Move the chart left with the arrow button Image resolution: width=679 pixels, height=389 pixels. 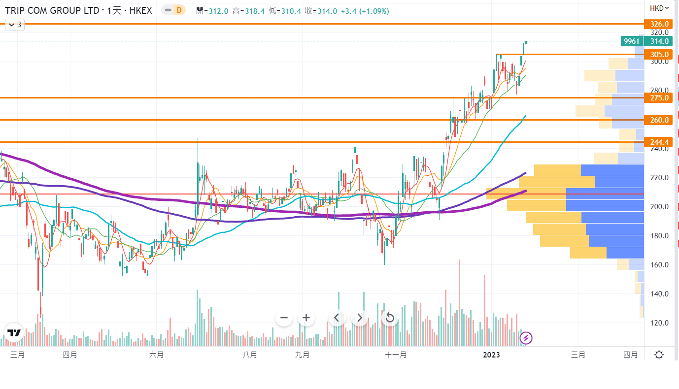click(337, 318)
